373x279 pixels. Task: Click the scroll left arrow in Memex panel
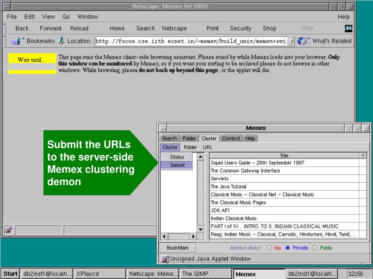(x=164, y=236)
